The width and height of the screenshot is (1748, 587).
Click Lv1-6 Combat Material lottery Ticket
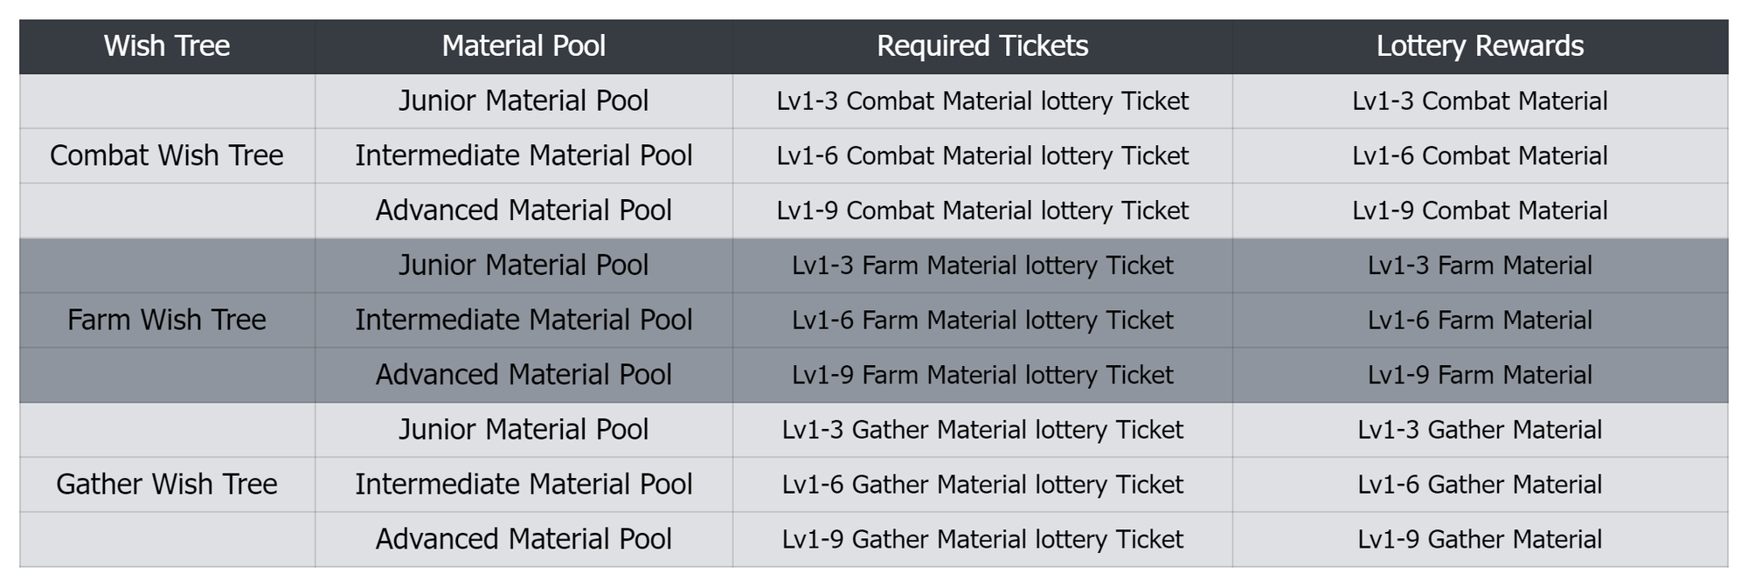point(982,155)
